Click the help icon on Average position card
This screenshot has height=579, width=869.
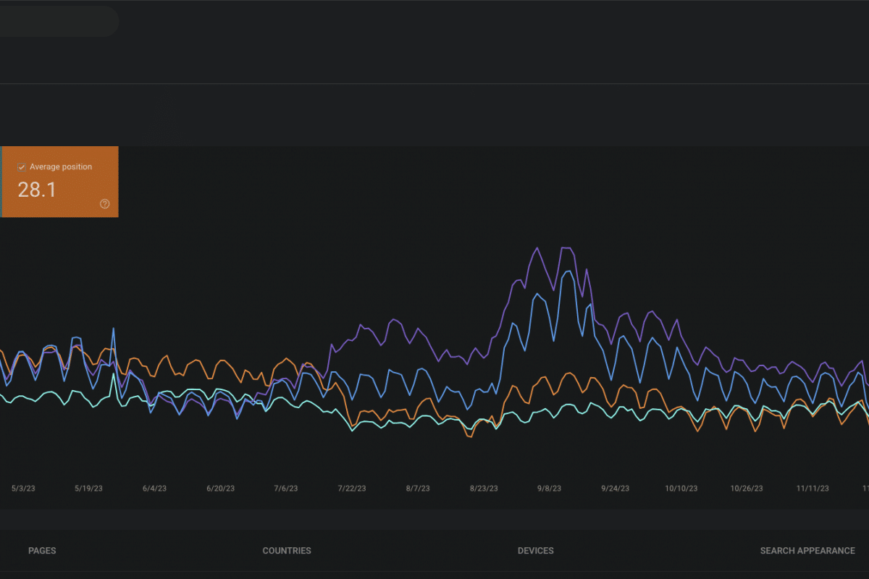coord(104,204)
